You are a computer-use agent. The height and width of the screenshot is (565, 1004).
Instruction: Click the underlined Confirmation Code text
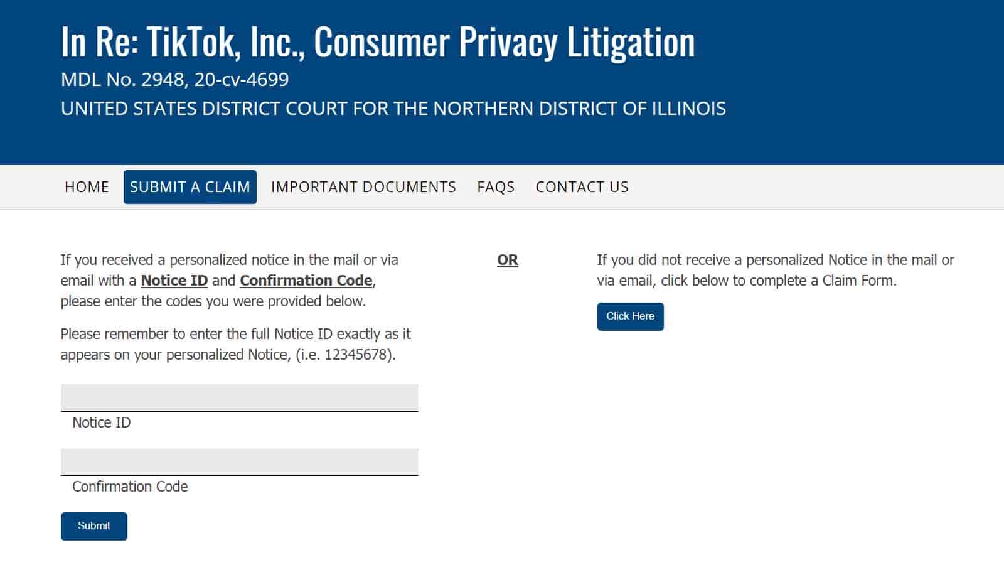(306, 281)
